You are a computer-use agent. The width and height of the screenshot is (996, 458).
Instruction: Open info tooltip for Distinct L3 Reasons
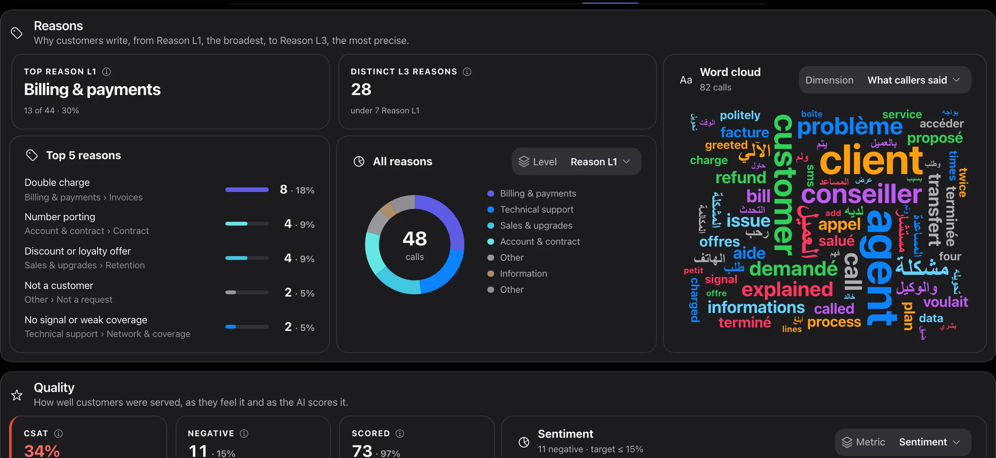click(467, 71)
